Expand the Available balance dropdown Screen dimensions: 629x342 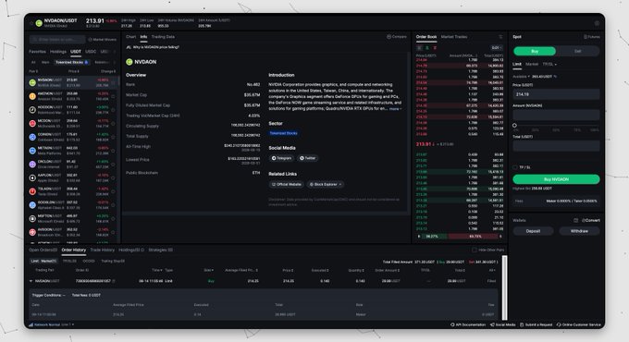point(521,76)
